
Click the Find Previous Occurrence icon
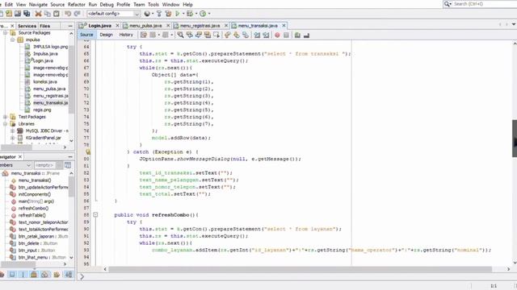tap(189, 35)
